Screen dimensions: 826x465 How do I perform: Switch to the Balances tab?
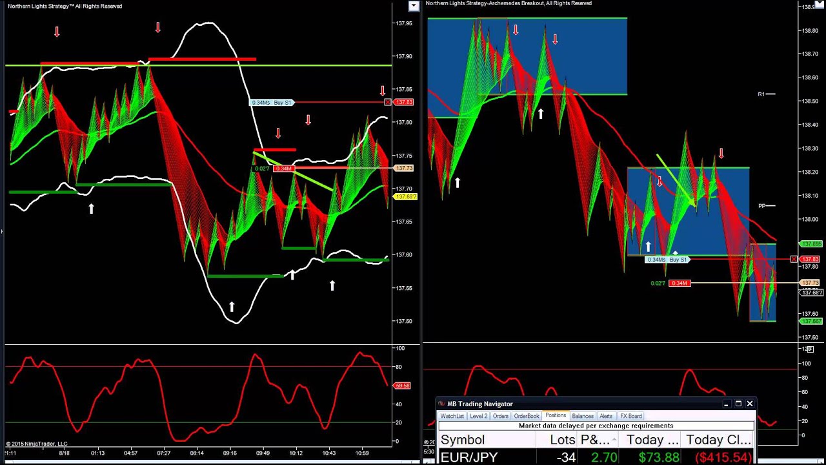click(583, 416)
